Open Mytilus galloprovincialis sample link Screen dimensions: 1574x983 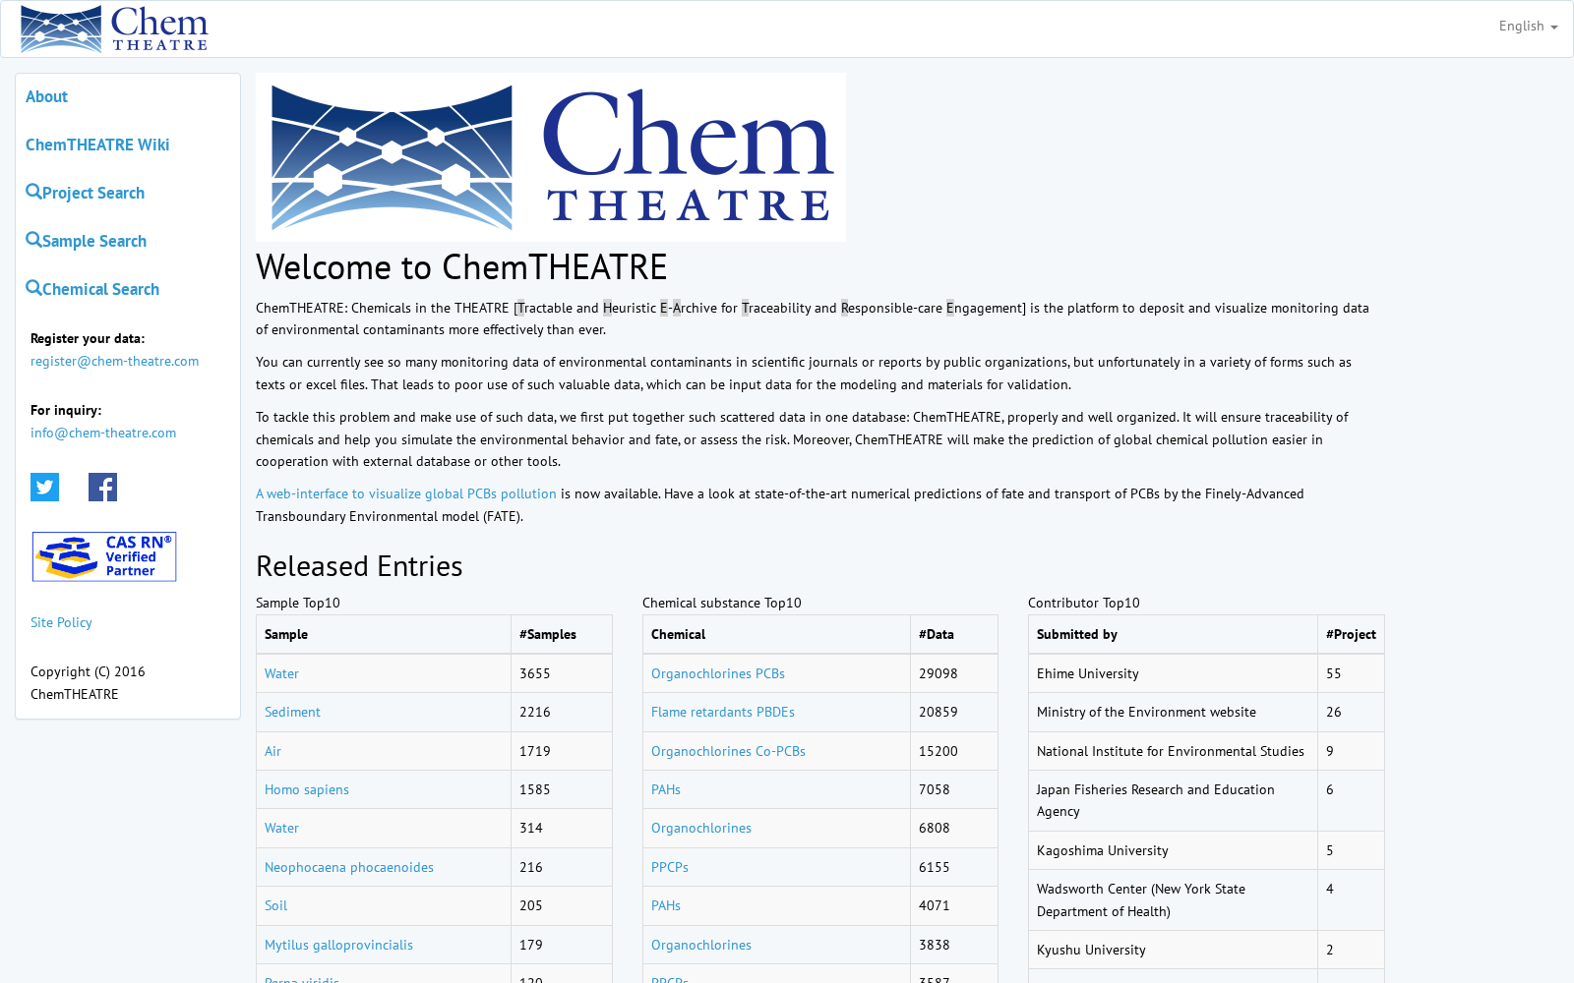click(x=338, y=945)
